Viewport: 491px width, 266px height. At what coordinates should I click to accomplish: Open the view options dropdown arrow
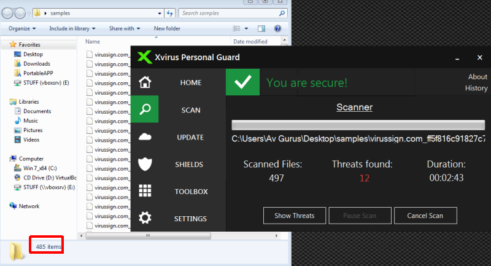pyautogui.click(x=247, y=28)
